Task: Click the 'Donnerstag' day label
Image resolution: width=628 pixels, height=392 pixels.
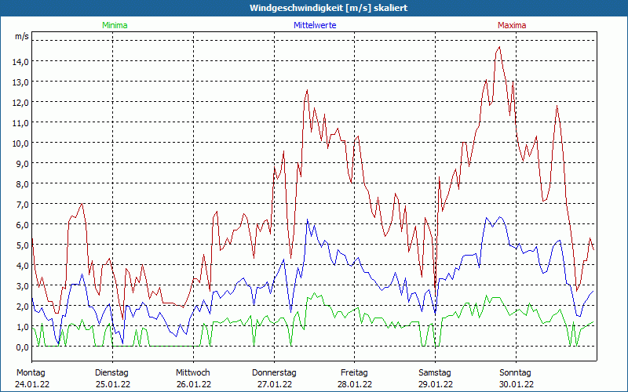Action: (x=274, y=373)
